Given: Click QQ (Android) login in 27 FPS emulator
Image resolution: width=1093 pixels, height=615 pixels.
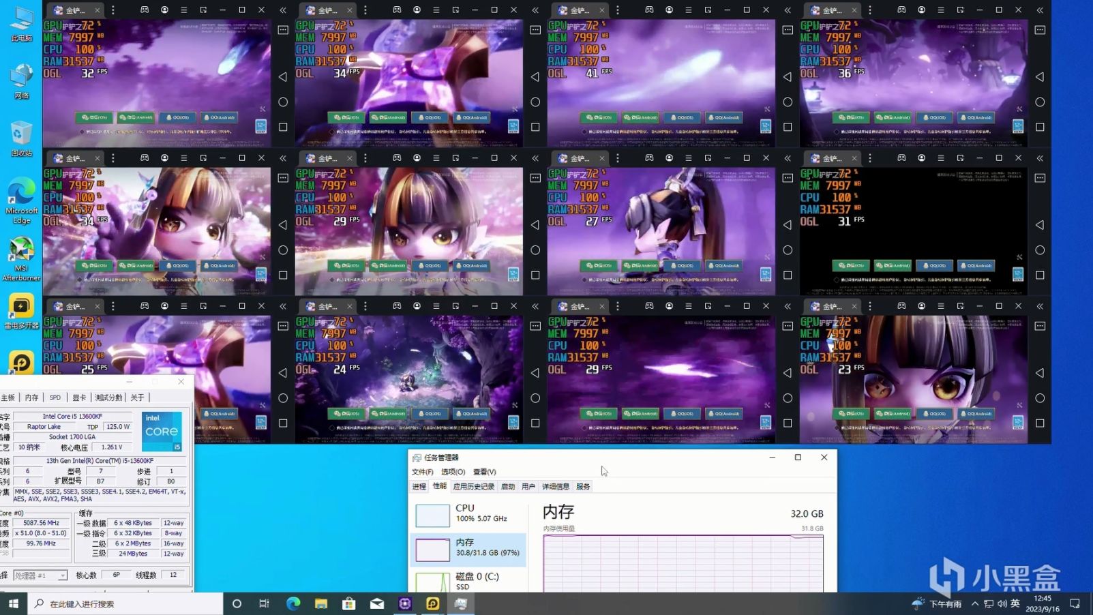Looking at the screenshot, I should pyautogui.click(x=725, y=265).
